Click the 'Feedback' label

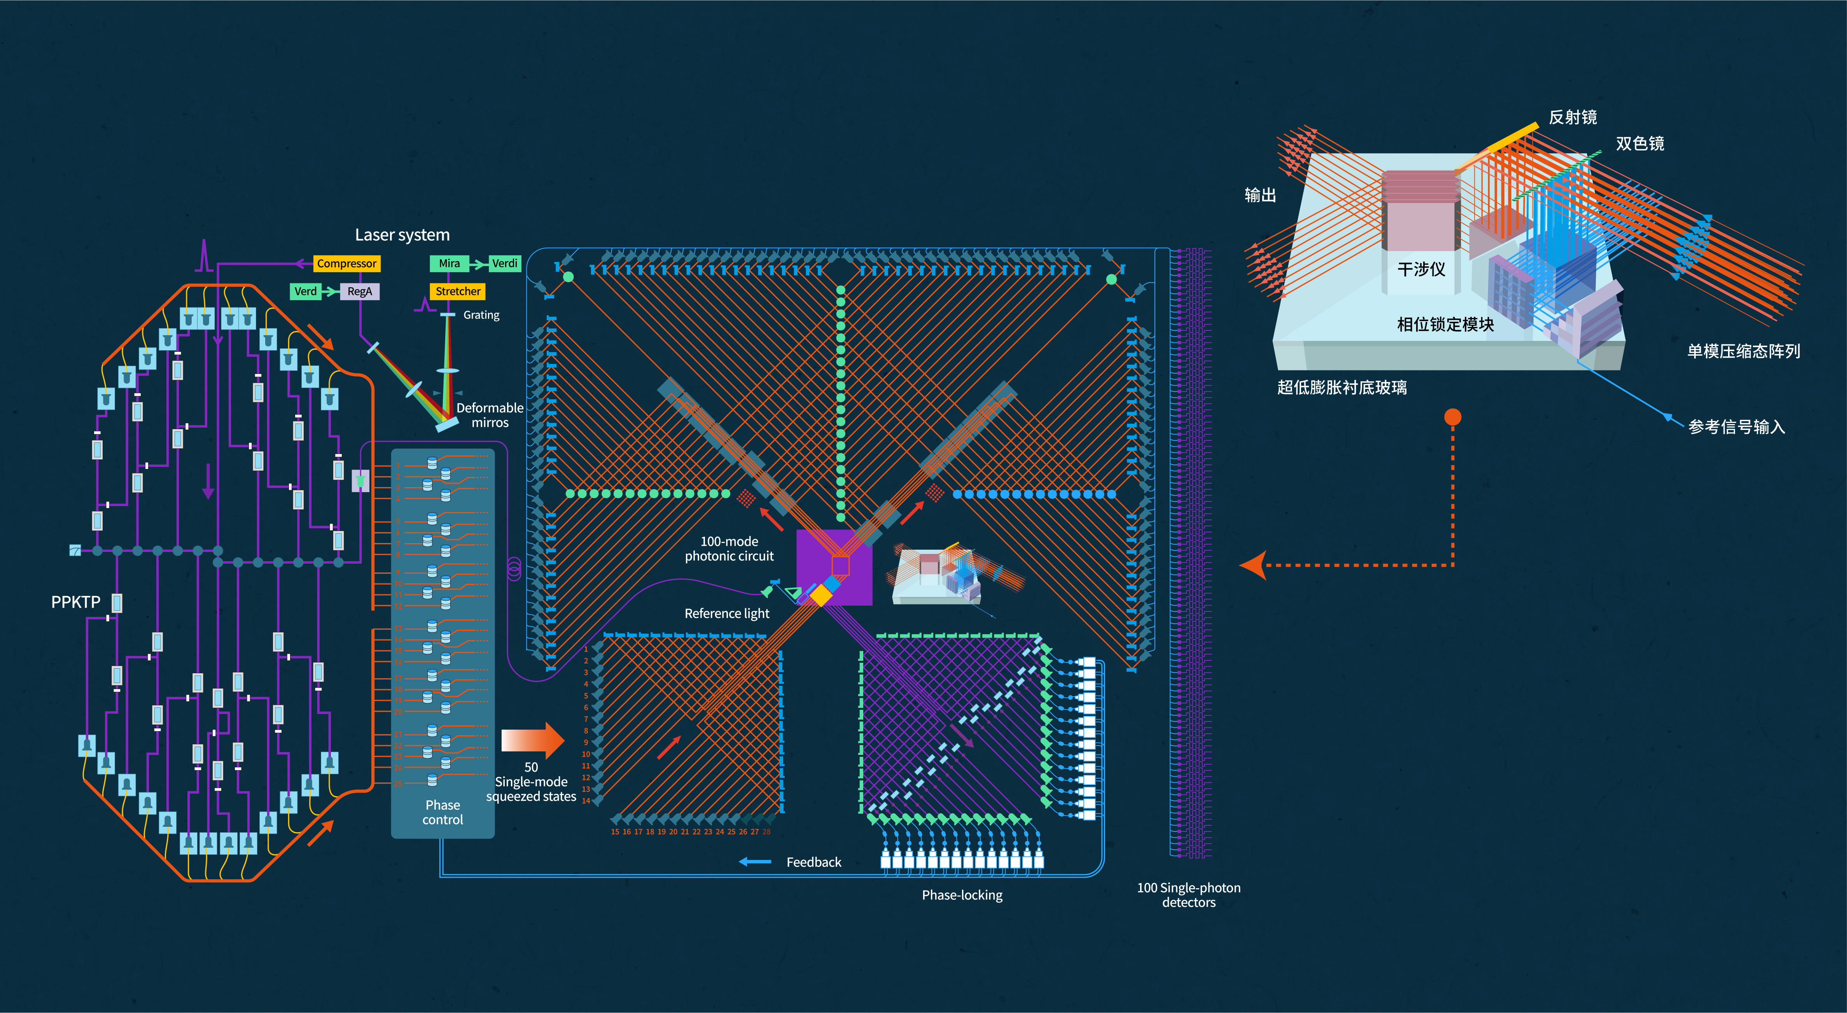814,863
